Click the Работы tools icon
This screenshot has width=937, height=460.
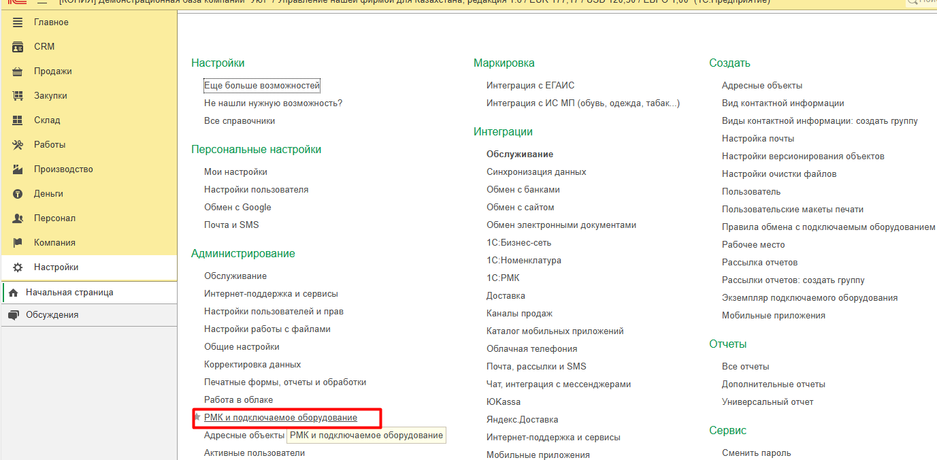[x=18, y=145]
